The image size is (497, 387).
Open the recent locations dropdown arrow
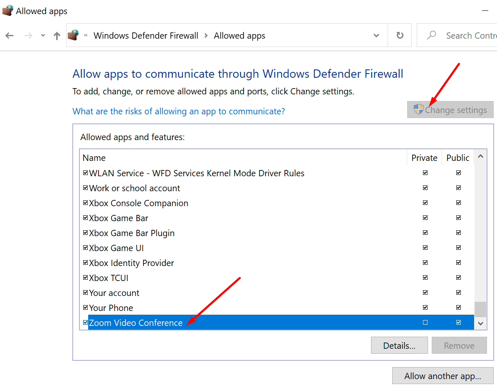pyautogui.click(x=43, y=35)
